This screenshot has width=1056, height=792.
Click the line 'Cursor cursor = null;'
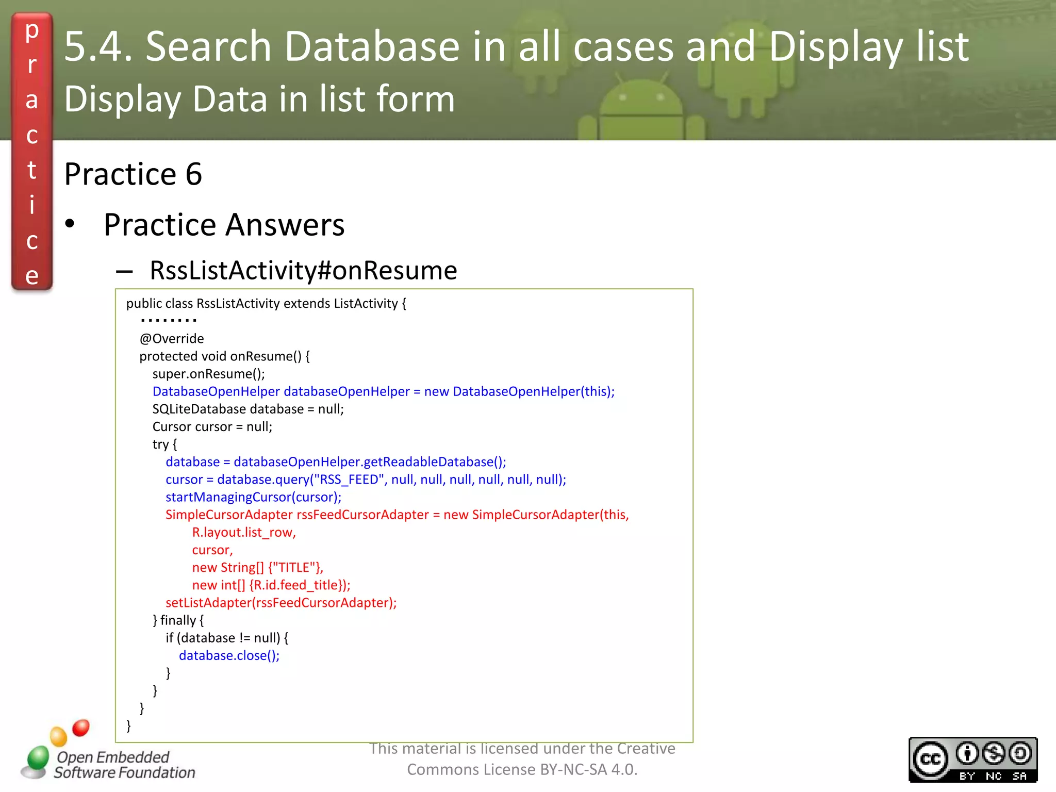click(x=212, y=426)
